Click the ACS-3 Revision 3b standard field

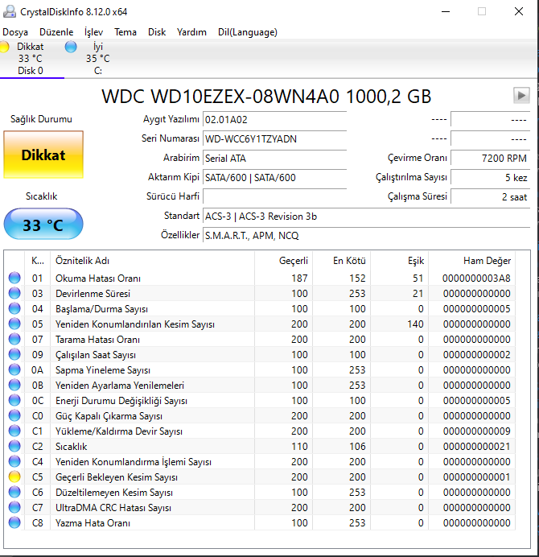click(366, 216)
